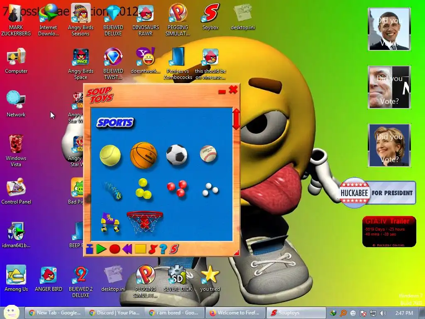Click the GTA:IV Trailer countdown gadget

point(389,232)
